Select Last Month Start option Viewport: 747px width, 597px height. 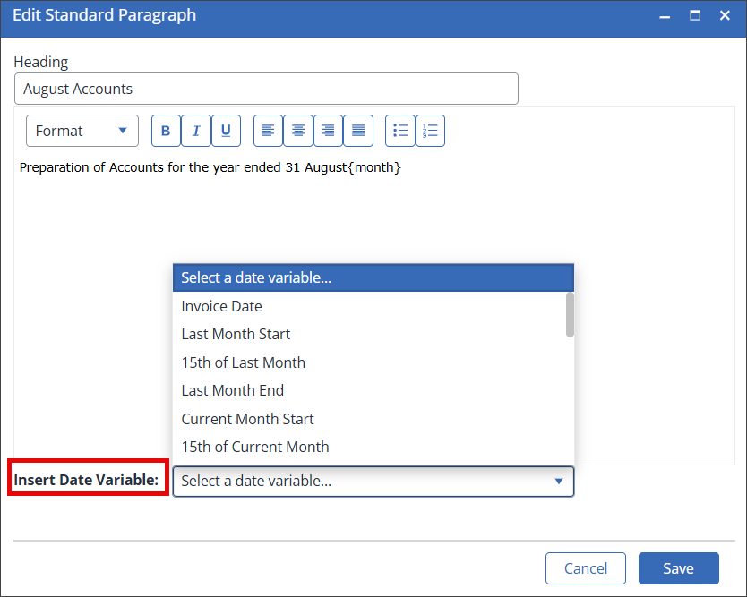(236, 334)
